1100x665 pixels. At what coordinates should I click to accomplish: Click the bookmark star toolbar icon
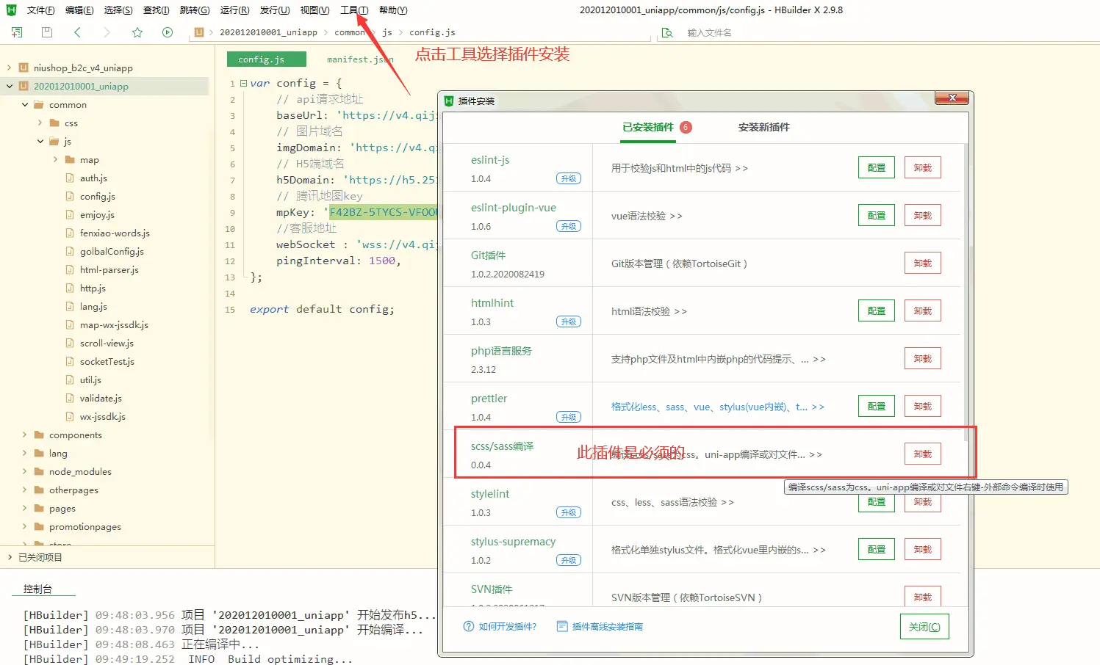click(137, 32)
